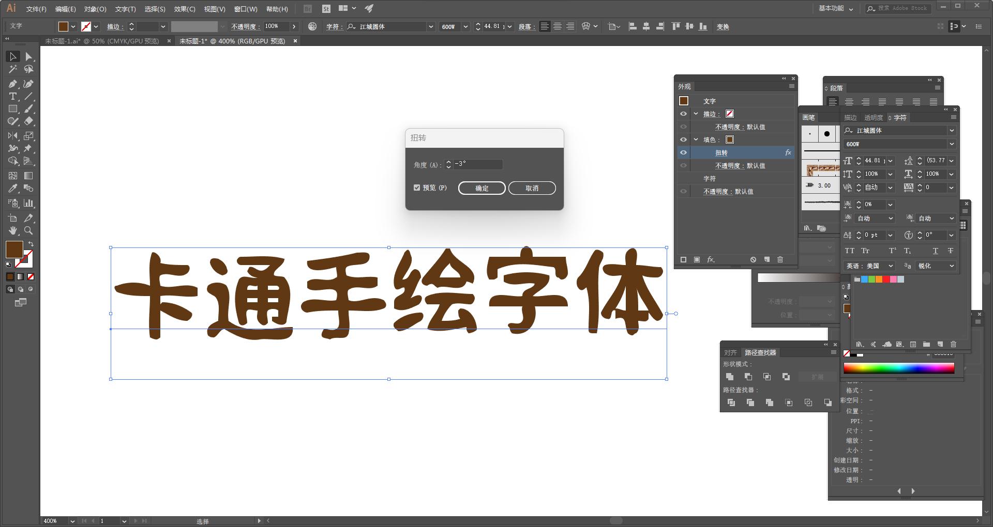
Task: Click 取消 in the 扭转 dialog
Action: [532, 188]
